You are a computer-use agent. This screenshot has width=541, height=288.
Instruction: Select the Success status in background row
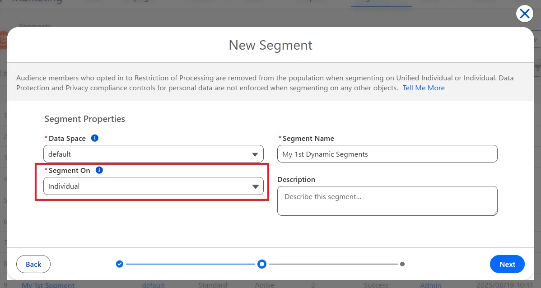coord(376,285)
